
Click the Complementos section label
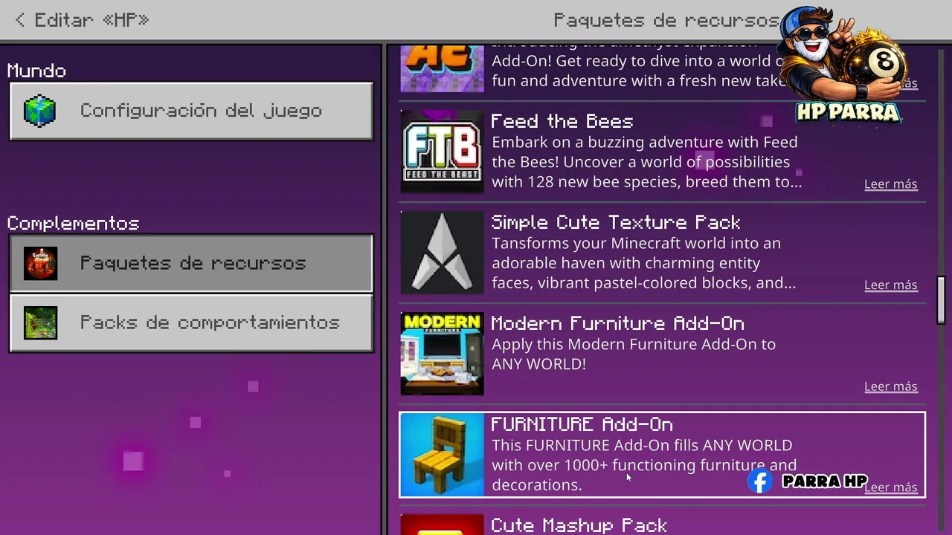click(x=73, y=223)
